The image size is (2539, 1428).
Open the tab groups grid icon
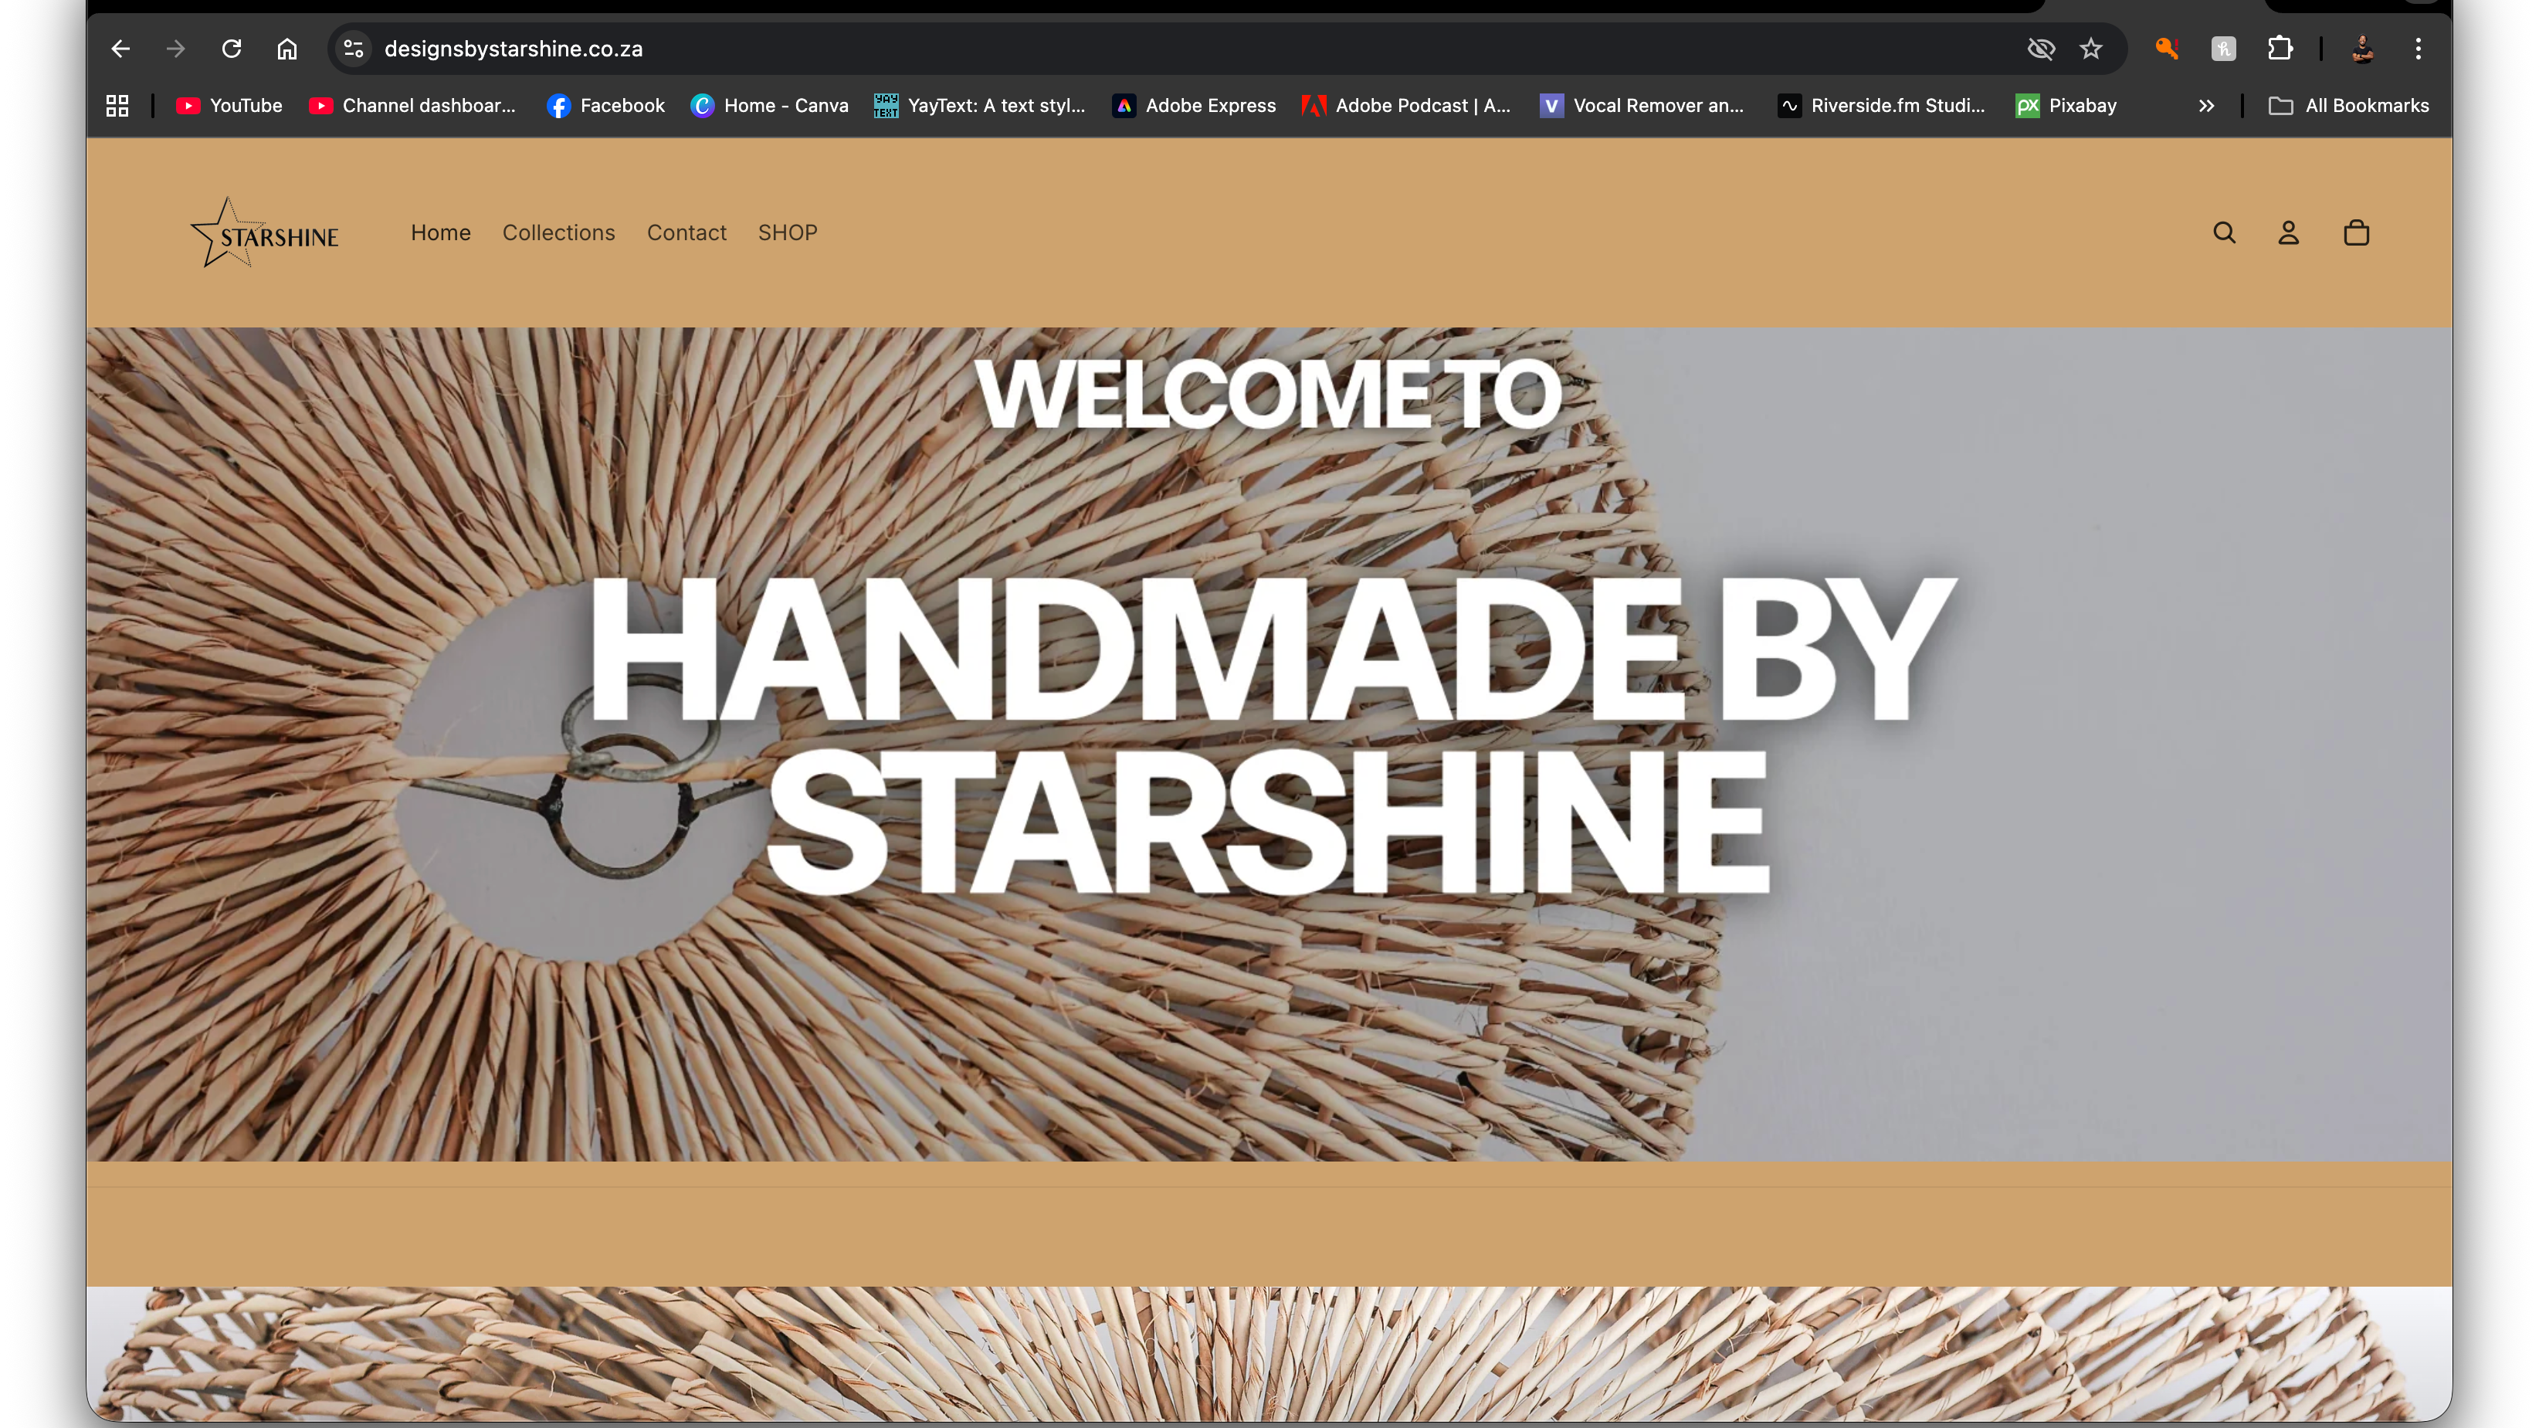(117, 106)
